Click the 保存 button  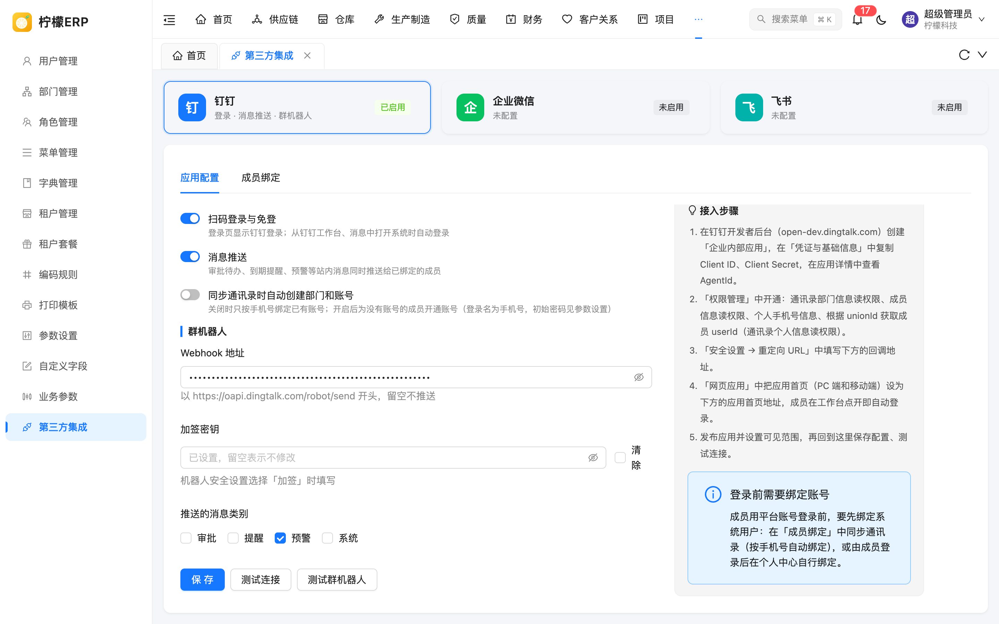[202, 579]
